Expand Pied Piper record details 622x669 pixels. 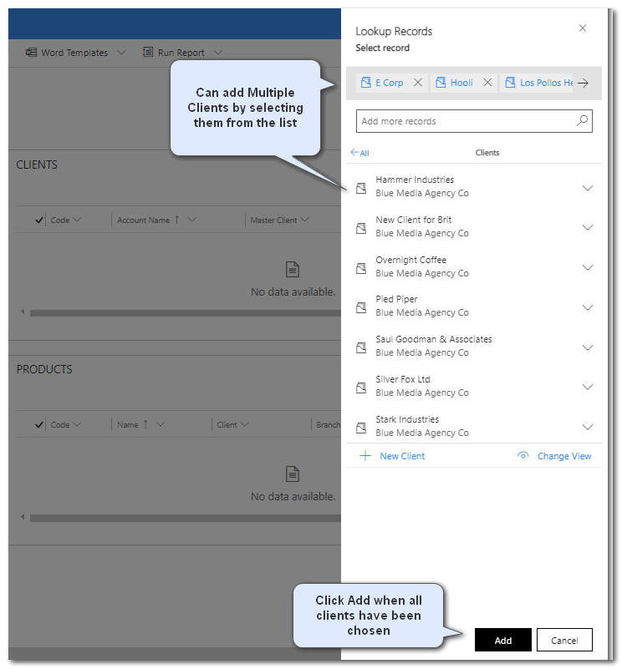tap(587, 307)
